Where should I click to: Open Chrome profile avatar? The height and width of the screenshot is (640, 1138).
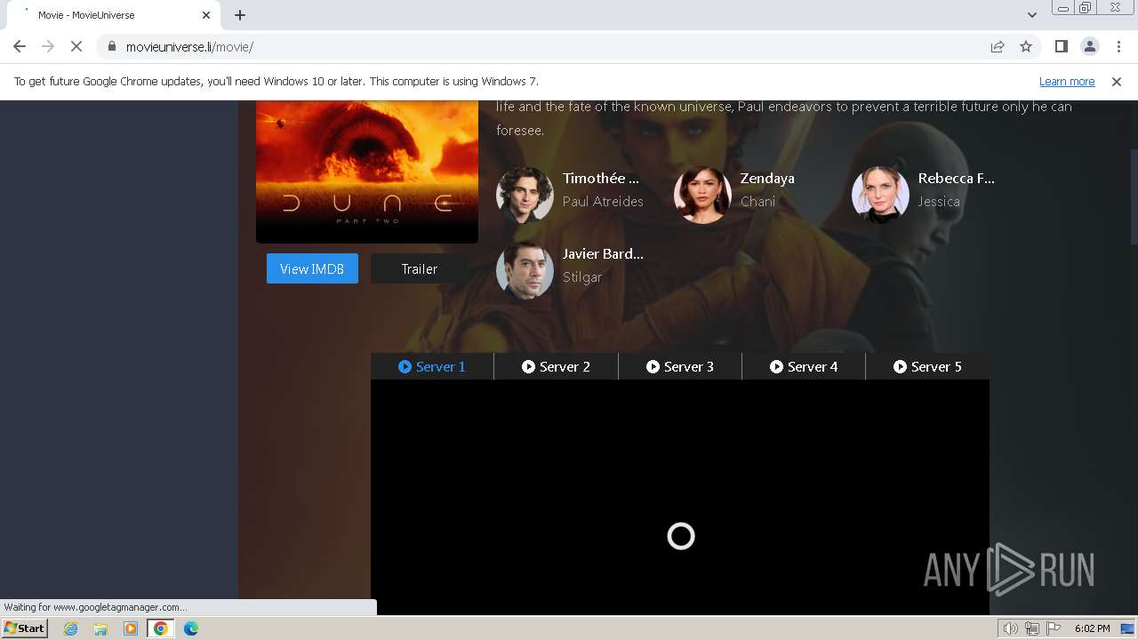(x=1089, y=47)
